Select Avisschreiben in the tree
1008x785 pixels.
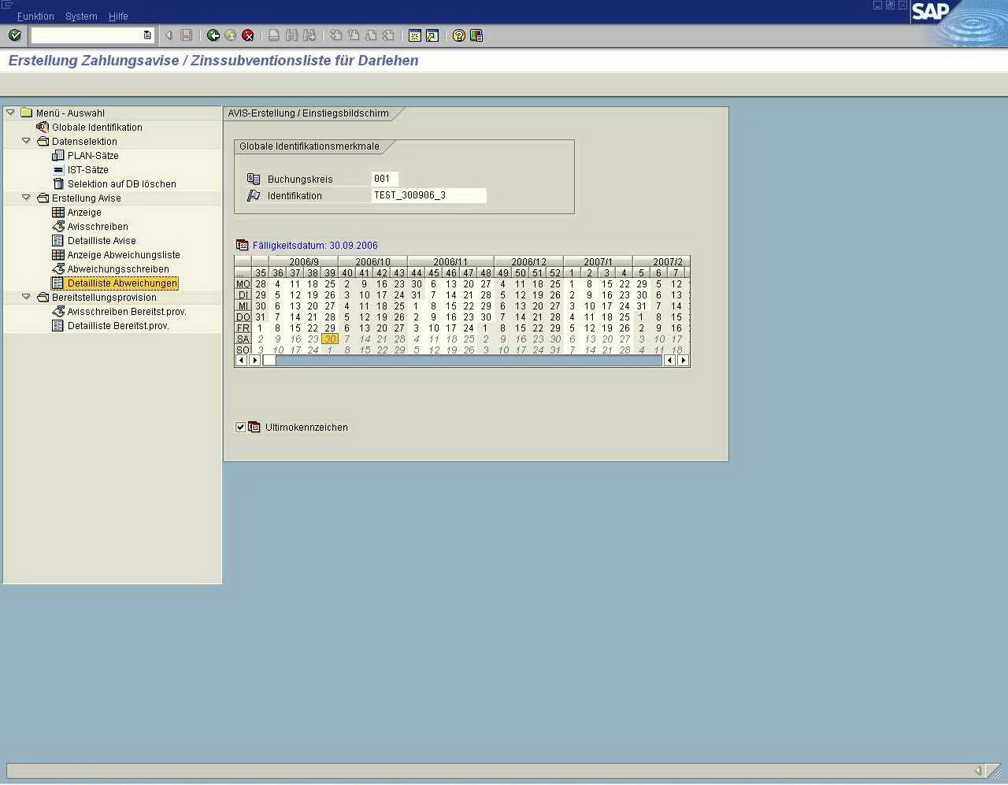tap(98, 227)
